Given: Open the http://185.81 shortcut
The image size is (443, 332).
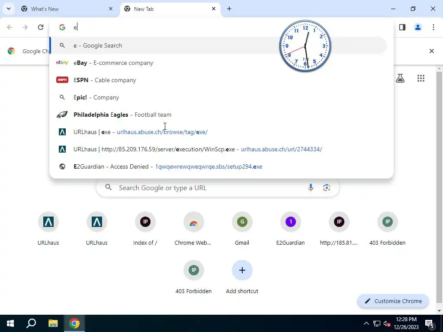Looking at the screenshot, I should coord(339,229).
